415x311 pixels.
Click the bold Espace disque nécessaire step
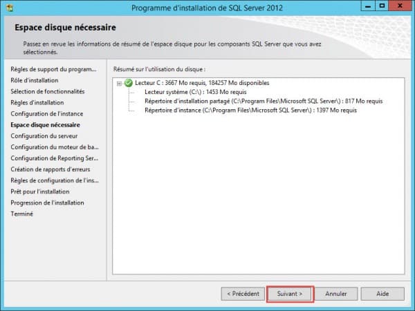click(45, 125)
